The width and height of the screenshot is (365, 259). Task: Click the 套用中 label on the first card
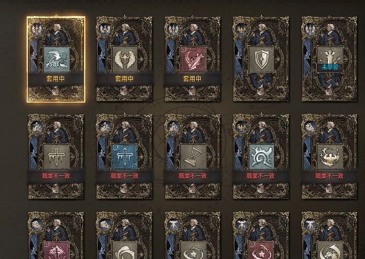56,79
